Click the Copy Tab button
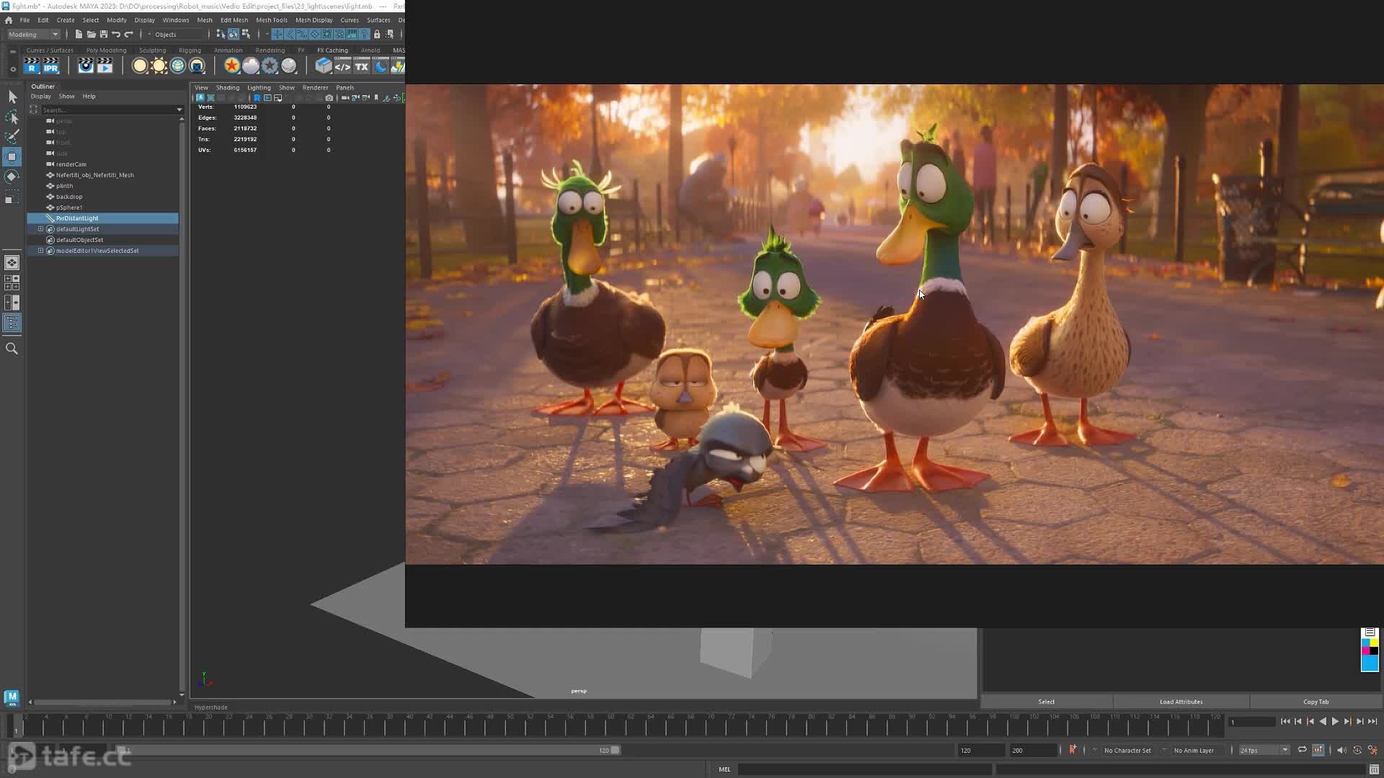 click(x=1316, y=702)
